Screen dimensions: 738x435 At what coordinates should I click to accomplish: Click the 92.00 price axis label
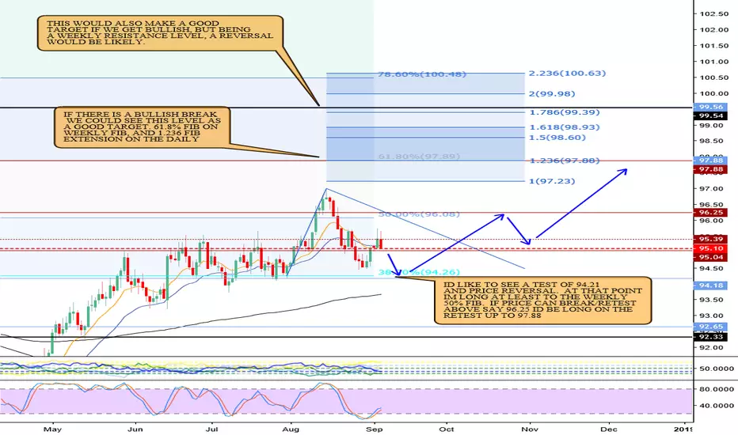711,347
